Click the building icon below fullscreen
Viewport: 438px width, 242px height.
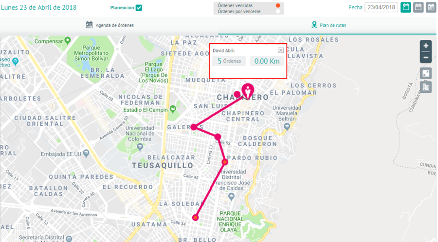point(426,87)
